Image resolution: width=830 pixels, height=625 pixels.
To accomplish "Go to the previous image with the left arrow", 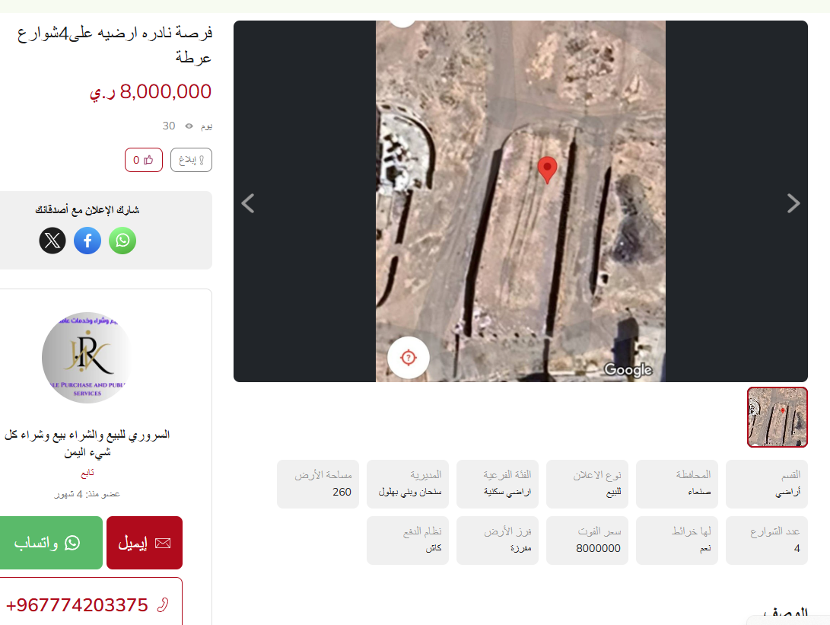I will point(248,203).
